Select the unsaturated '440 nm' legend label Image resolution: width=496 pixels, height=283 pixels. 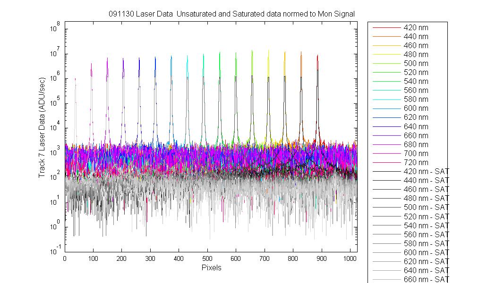[416, 37]
